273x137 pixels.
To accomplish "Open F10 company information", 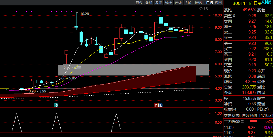I will click(188, 3).
